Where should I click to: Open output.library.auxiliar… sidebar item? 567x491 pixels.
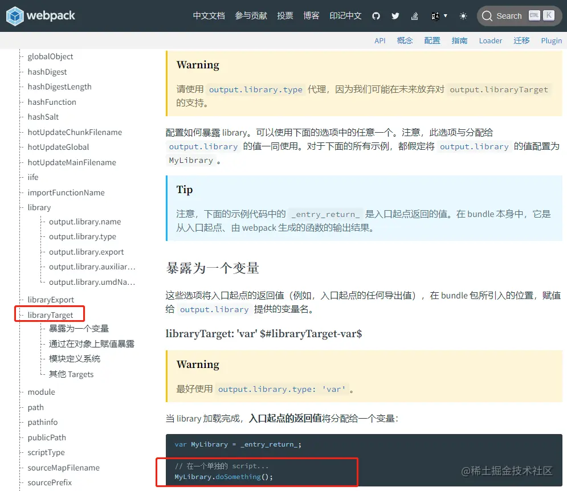[x=92, y=267]
